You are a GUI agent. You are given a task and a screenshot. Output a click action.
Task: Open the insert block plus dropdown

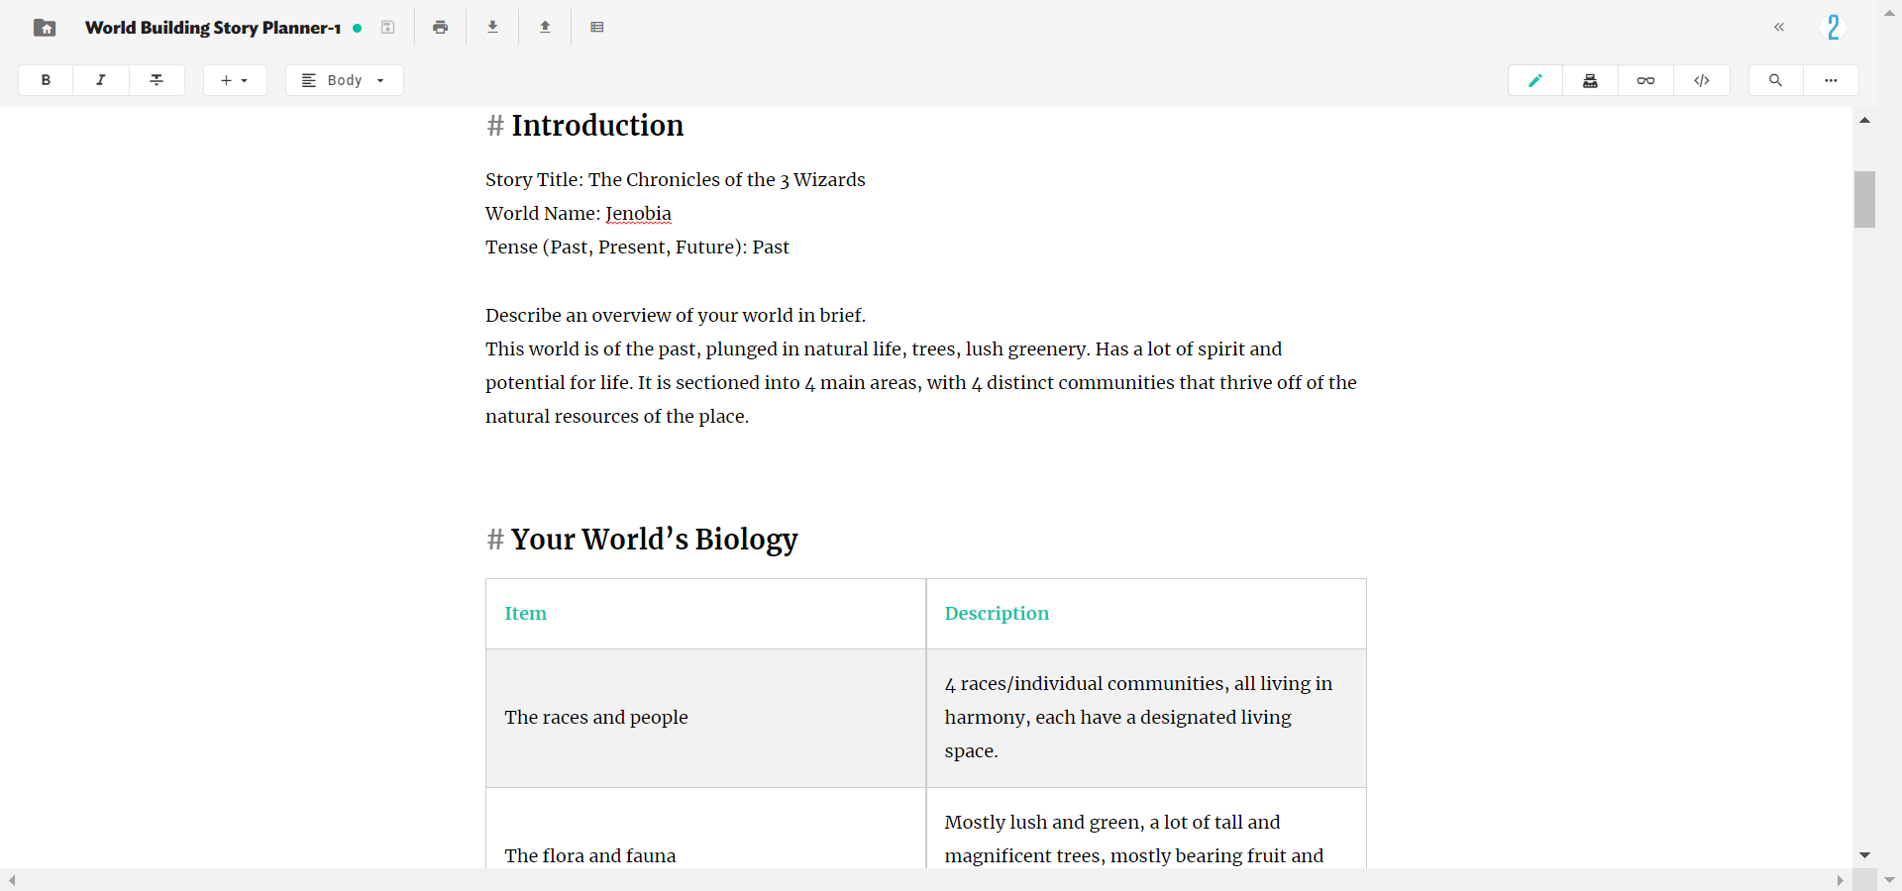(235, 80)
